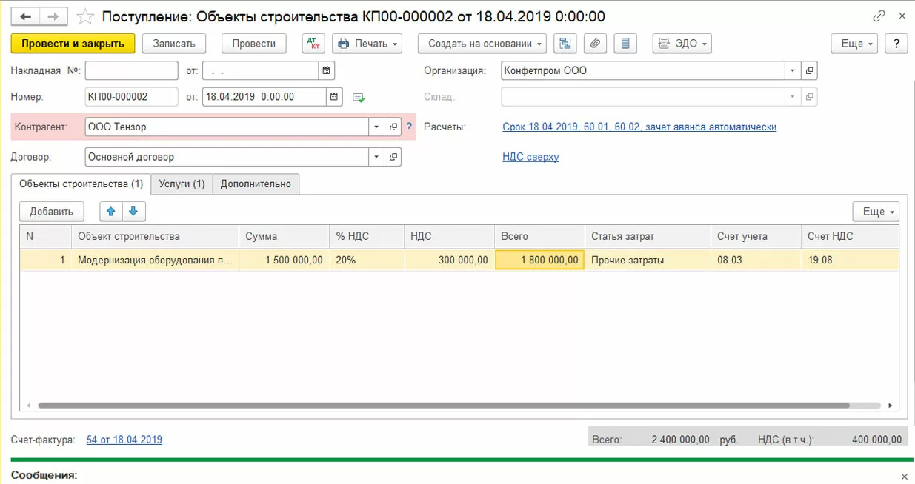
Task: Move the row up with blue arrow
Action: click(x=111, y=211)
